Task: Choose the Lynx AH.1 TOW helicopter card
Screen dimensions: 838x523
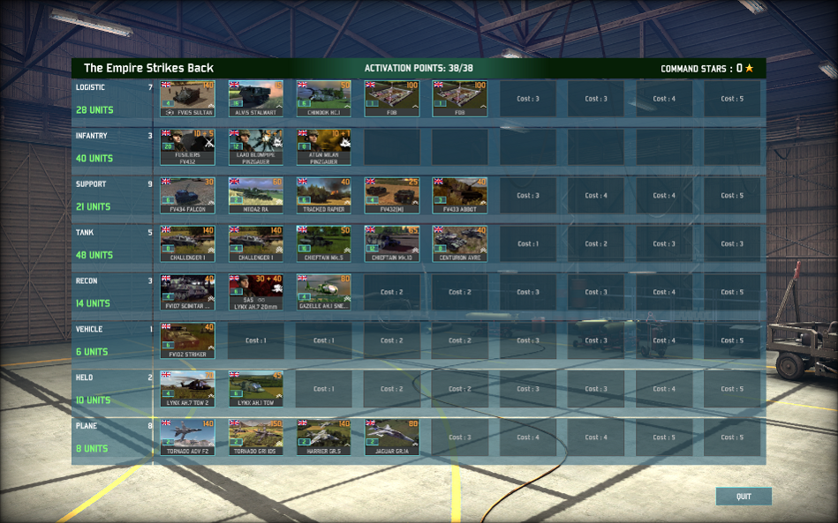Action: coord(255,389)
